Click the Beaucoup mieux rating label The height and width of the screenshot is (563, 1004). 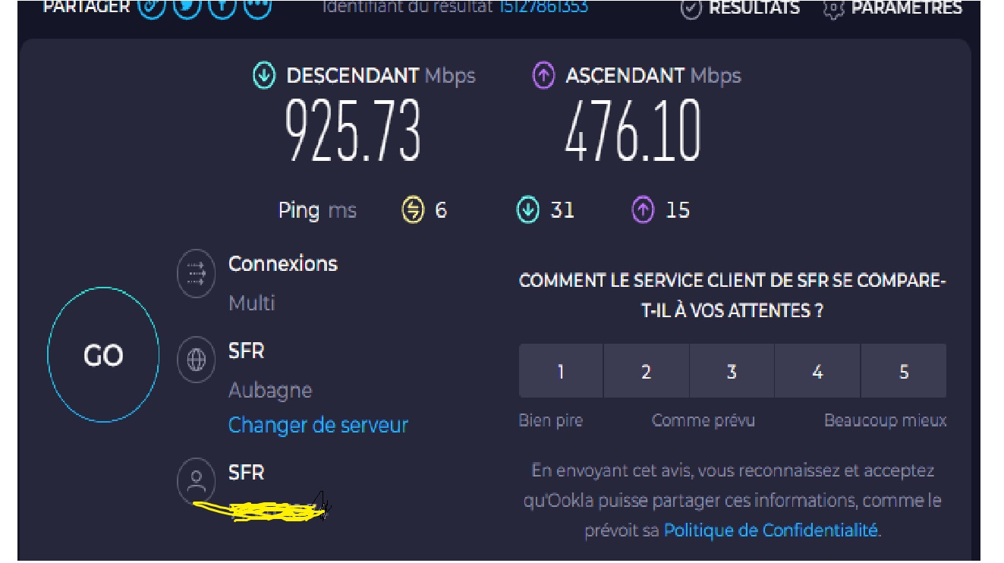[x=886, y=420]
